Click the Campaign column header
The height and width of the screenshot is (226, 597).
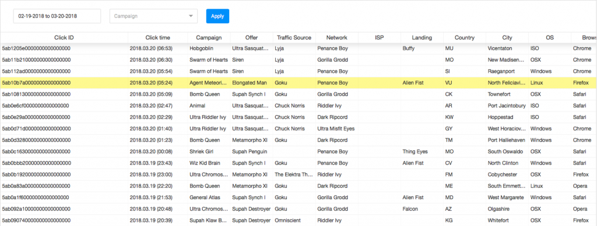coord(209,38)
